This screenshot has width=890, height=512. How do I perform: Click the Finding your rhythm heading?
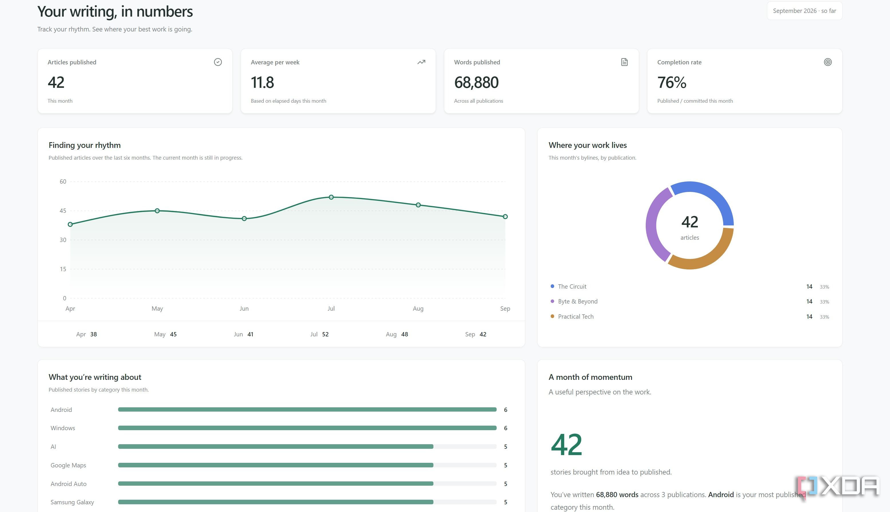[84, 145]
